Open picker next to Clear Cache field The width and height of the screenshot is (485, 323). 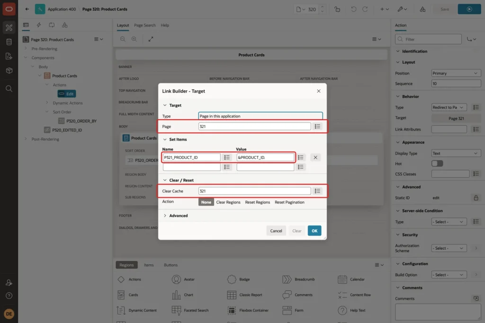(317, 191)
